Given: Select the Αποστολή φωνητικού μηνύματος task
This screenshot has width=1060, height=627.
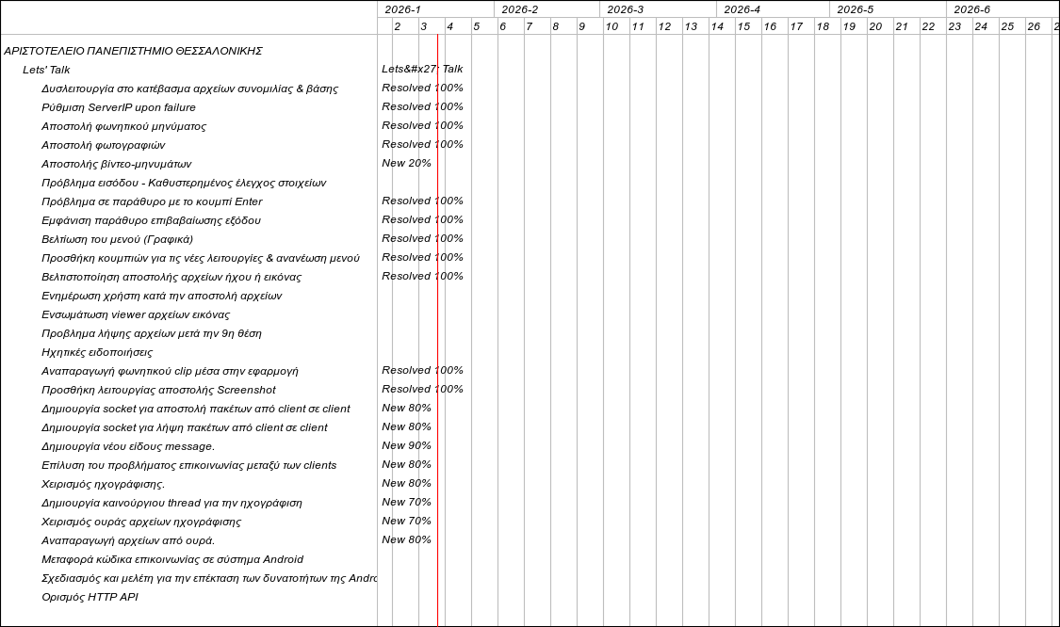Looking at the screenshot, I should (123, 126).
